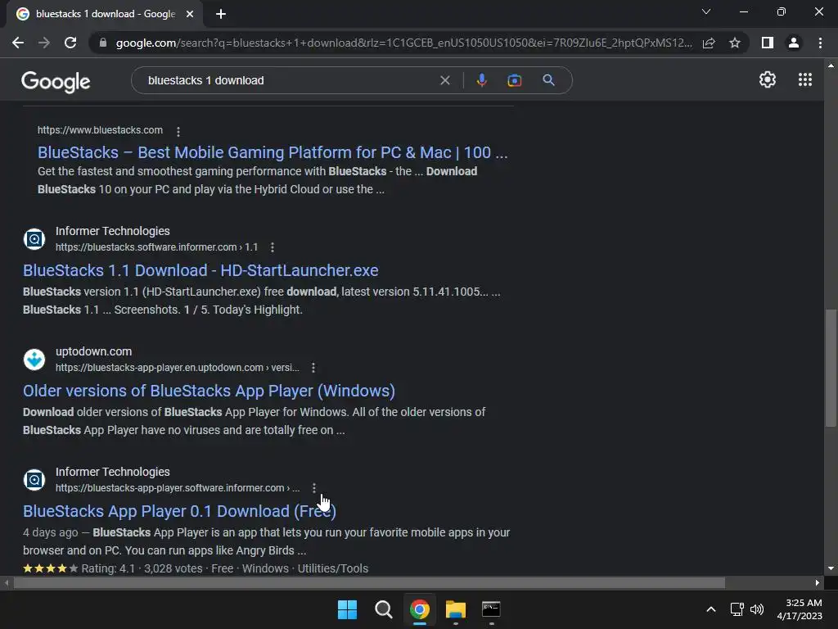Show hidden system tray icons
Image resolution: width=838 pixels, height=629 pixels.
click(711, 609)
